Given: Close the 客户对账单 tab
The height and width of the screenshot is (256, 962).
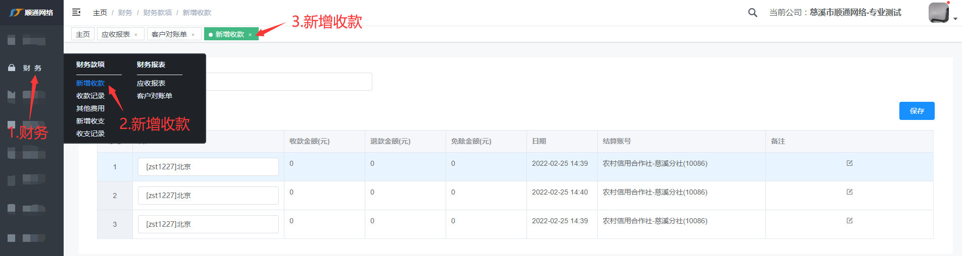Looking at the screenshot, I should 193,35.
